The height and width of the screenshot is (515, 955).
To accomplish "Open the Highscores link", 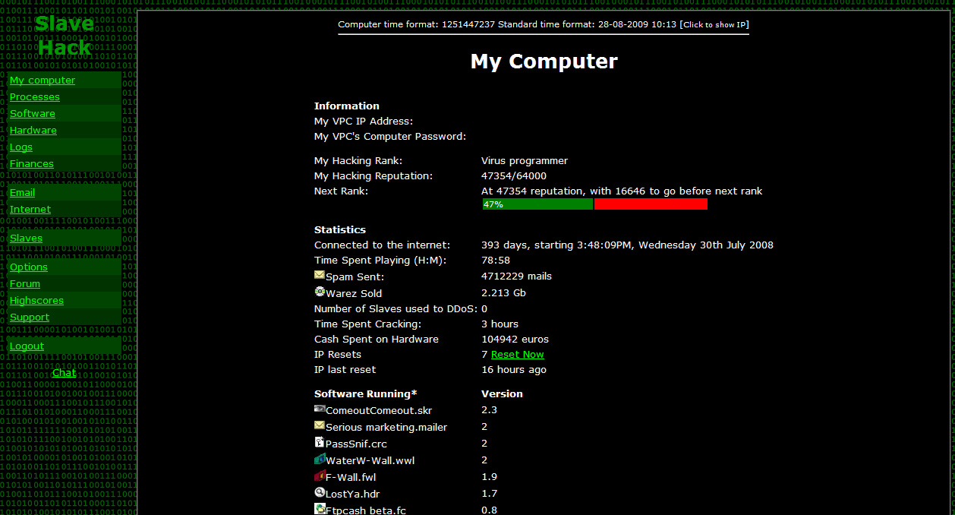I will [x=36, y=300].
